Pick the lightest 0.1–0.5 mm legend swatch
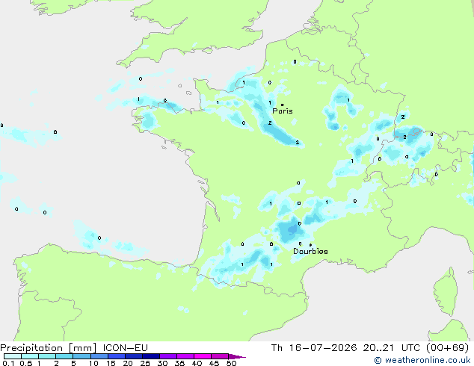Screen dimensions: 474x366 point(13,356)
